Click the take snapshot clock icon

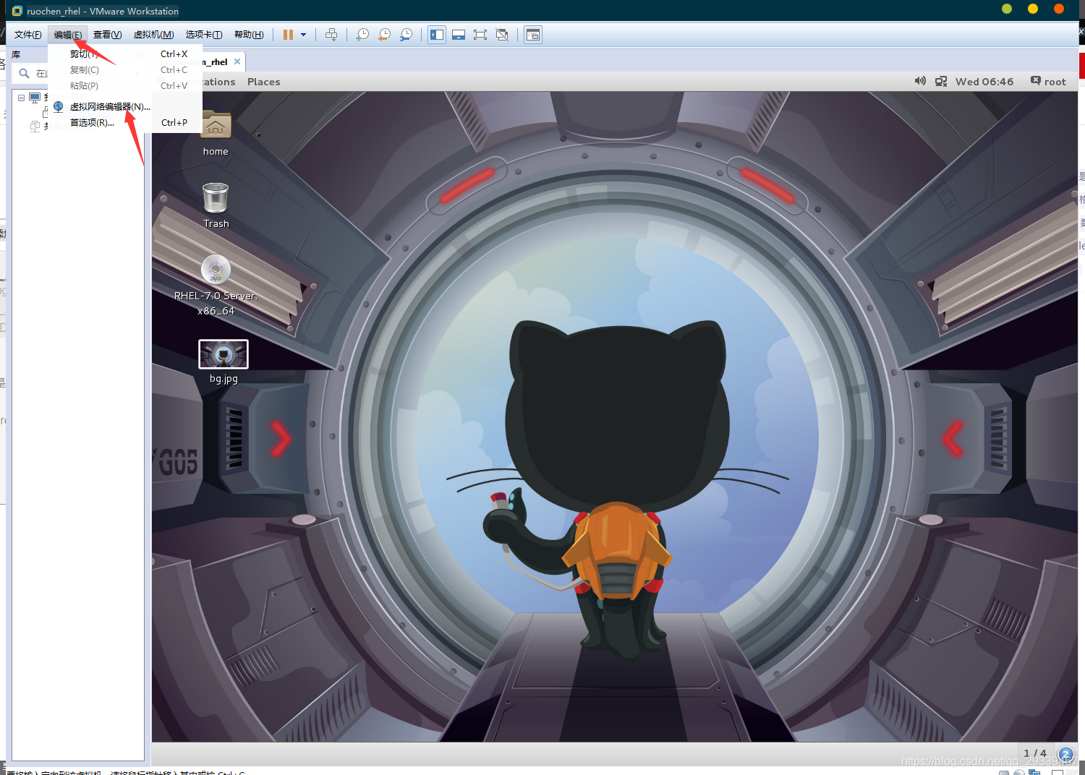362,35
